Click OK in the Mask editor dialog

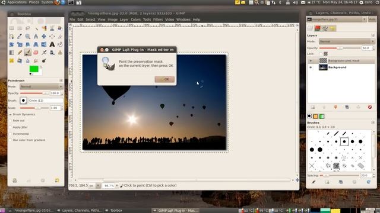point(164,79)
